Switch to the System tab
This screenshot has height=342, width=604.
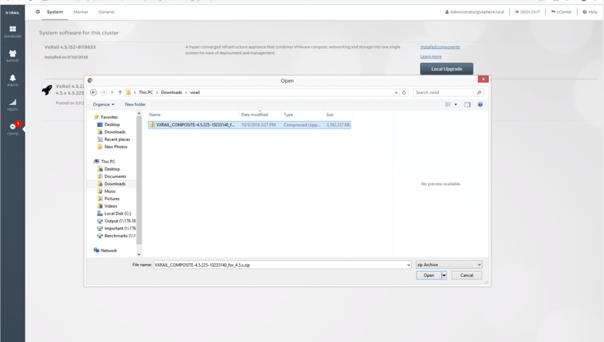pyautogui.click(x=55, y=12)
